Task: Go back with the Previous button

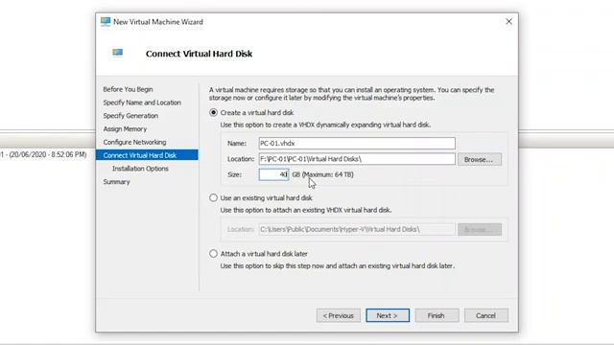Action: (x=339, y=315)
